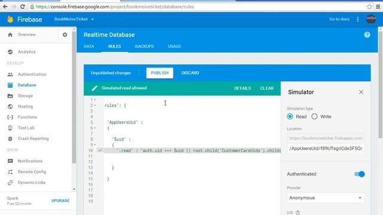Click the "$uid" text on line 8
Image resolution: width=383 pixels, height=215 pixels.
119,139
